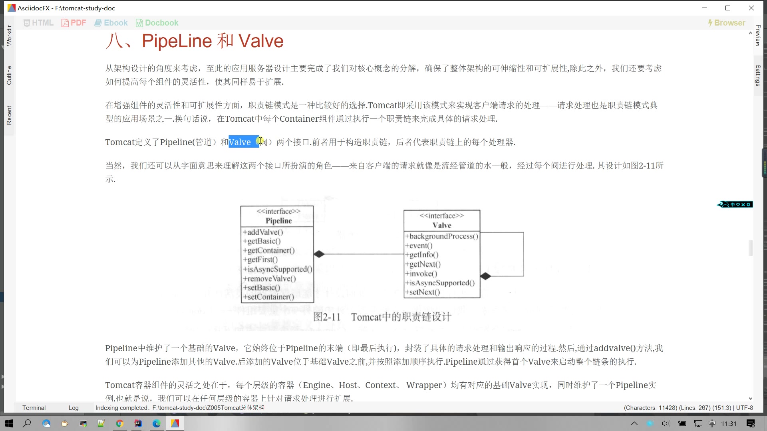The height and width of the screenshot is (431, 767).
Task: Click the Pipeline interface diagram box
Action: pyautogui.click(x=277, y=254)
